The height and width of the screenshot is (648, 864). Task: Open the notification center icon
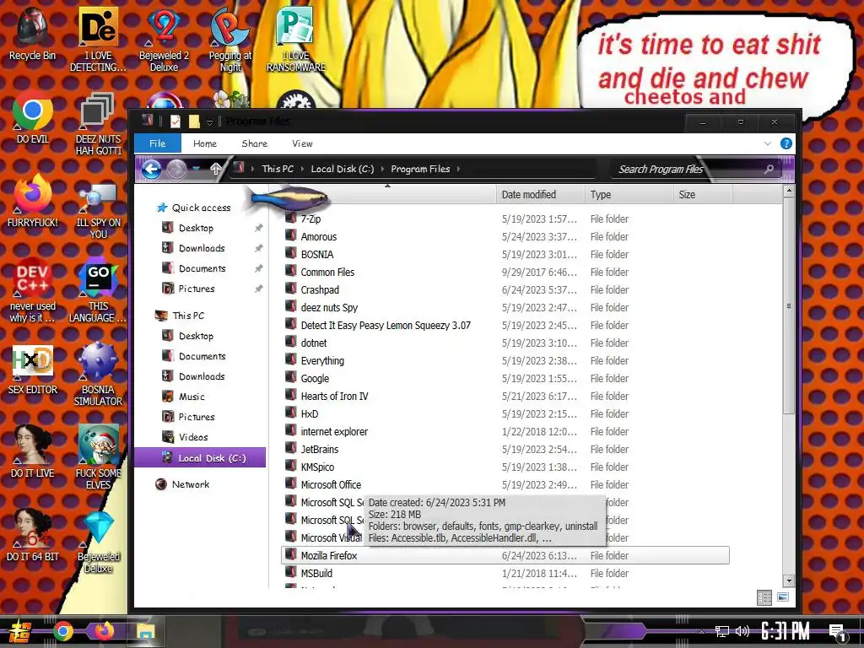point(838,631)
